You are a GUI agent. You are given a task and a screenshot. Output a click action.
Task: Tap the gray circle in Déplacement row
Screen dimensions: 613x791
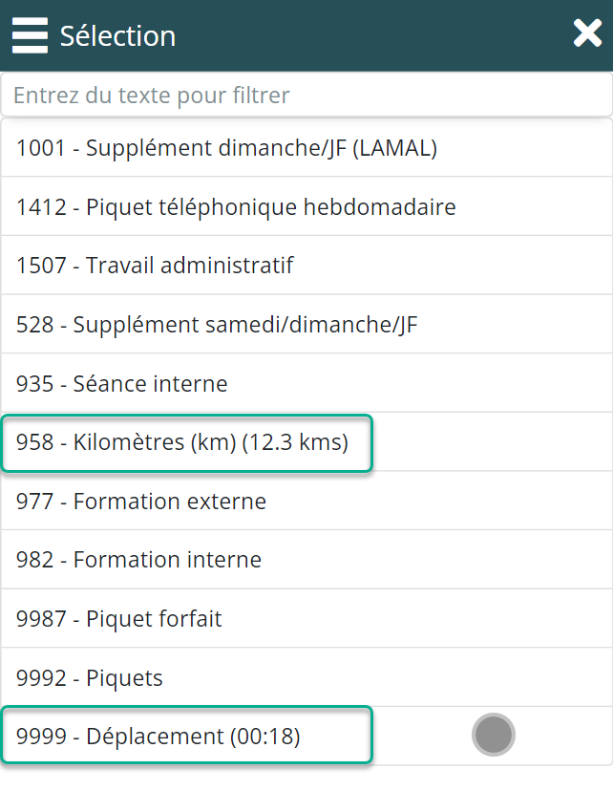point(494,735)
